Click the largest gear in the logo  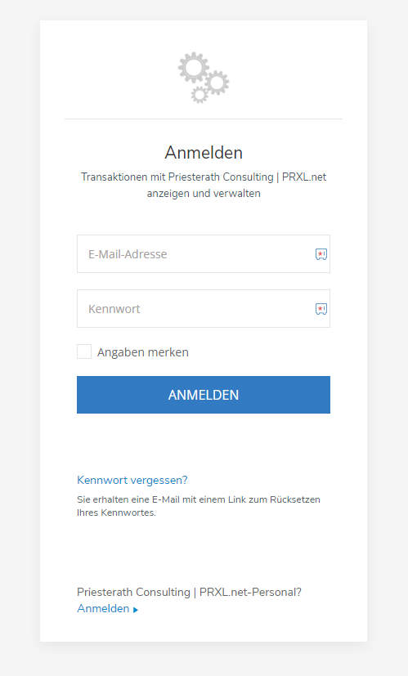tap(194, 68)
